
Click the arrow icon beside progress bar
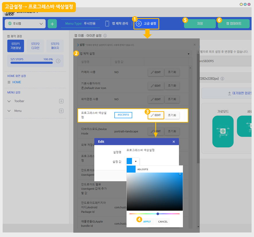click(58, 61)
